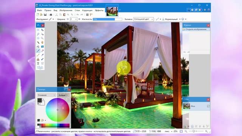Toggle the History window button in title area
This screenshot has width=242, height=136.
coord(192,10)
